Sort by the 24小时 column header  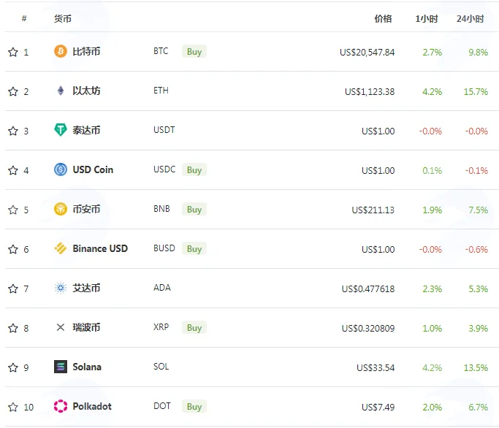click(470, 19)
